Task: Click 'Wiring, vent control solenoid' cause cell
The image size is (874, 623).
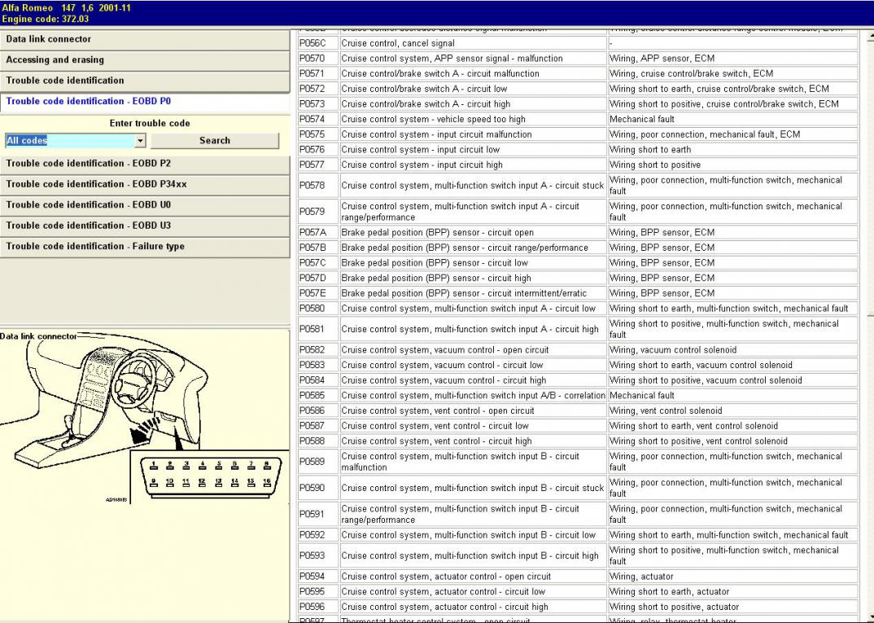Action: (x=732, y=410)
